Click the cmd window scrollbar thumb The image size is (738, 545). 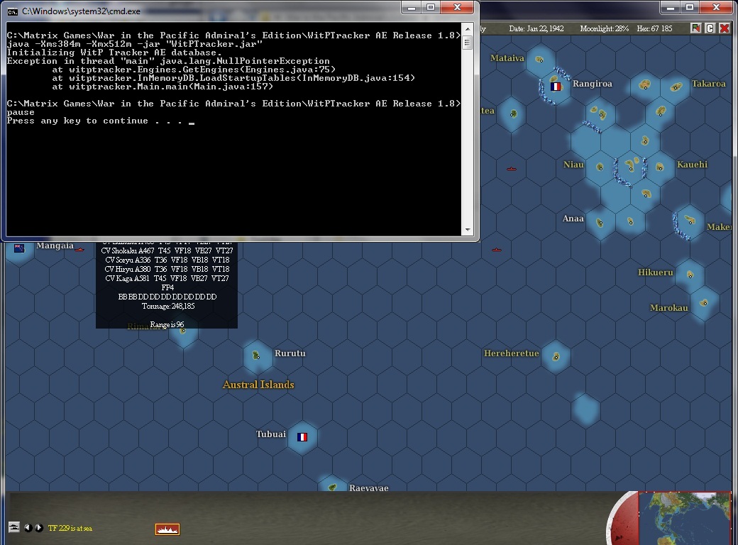[x=468, y=43]
